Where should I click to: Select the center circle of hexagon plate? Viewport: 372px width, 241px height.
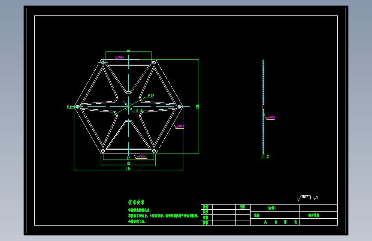128,106
